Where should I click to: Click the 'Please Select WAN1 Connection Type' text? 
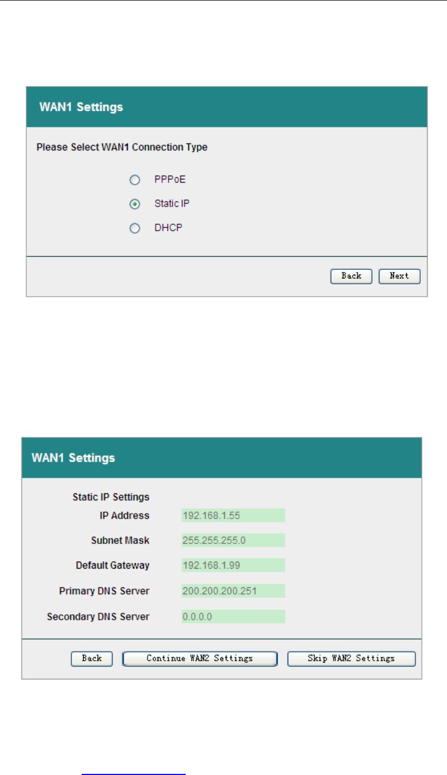tap(122, 147)
